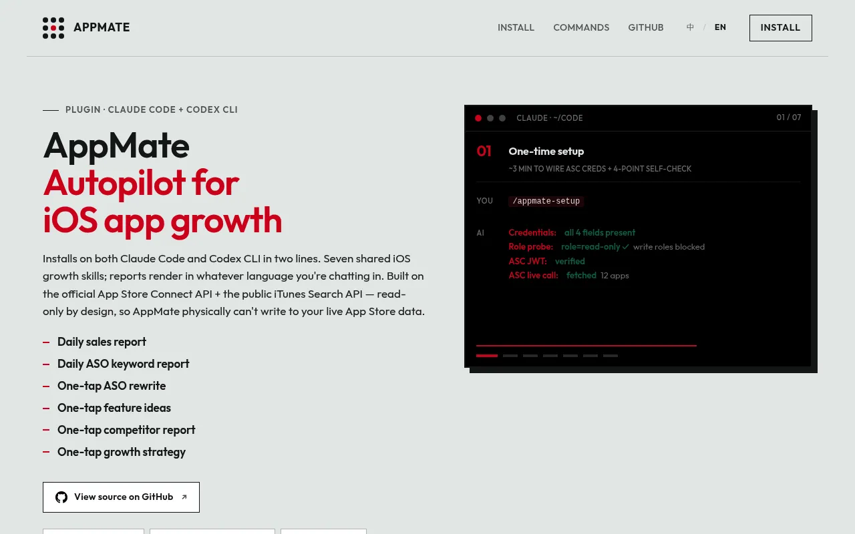Click the fetched status text
The width and height of the screenshot is (855, 534).
[x=581, y=276]
